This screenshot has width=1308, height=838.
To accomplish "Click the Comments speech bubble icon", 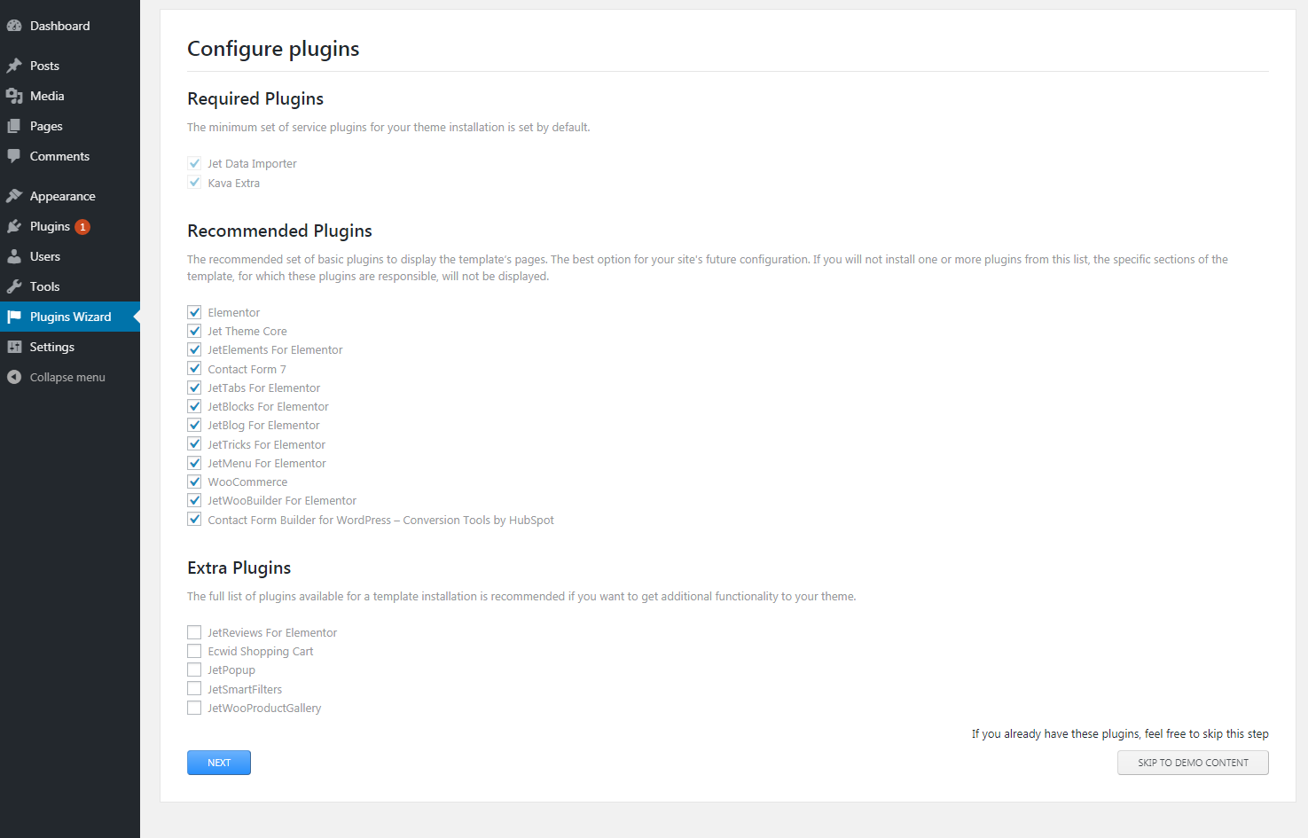I will (14, 156).
